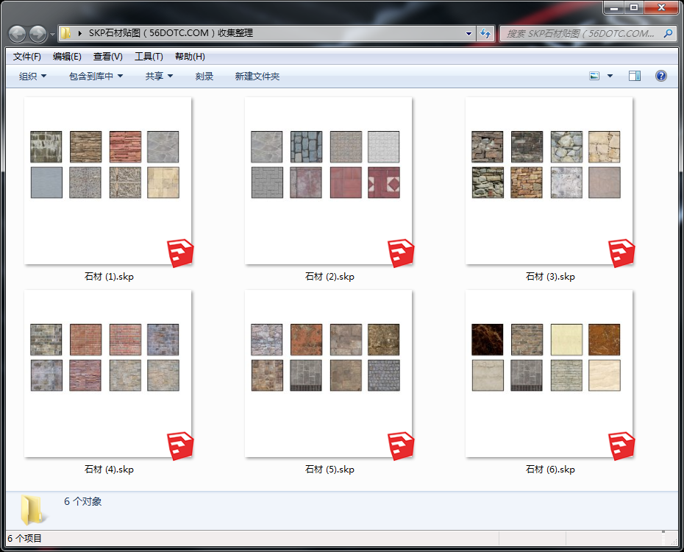Expand the view options dropdown arrow
This screenshot has height=552, width=684.
(x=610, y=76)
